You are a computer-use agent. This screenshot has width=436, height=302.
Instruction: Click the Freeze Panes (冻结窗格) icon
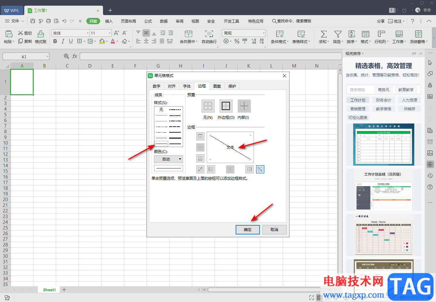418,34
